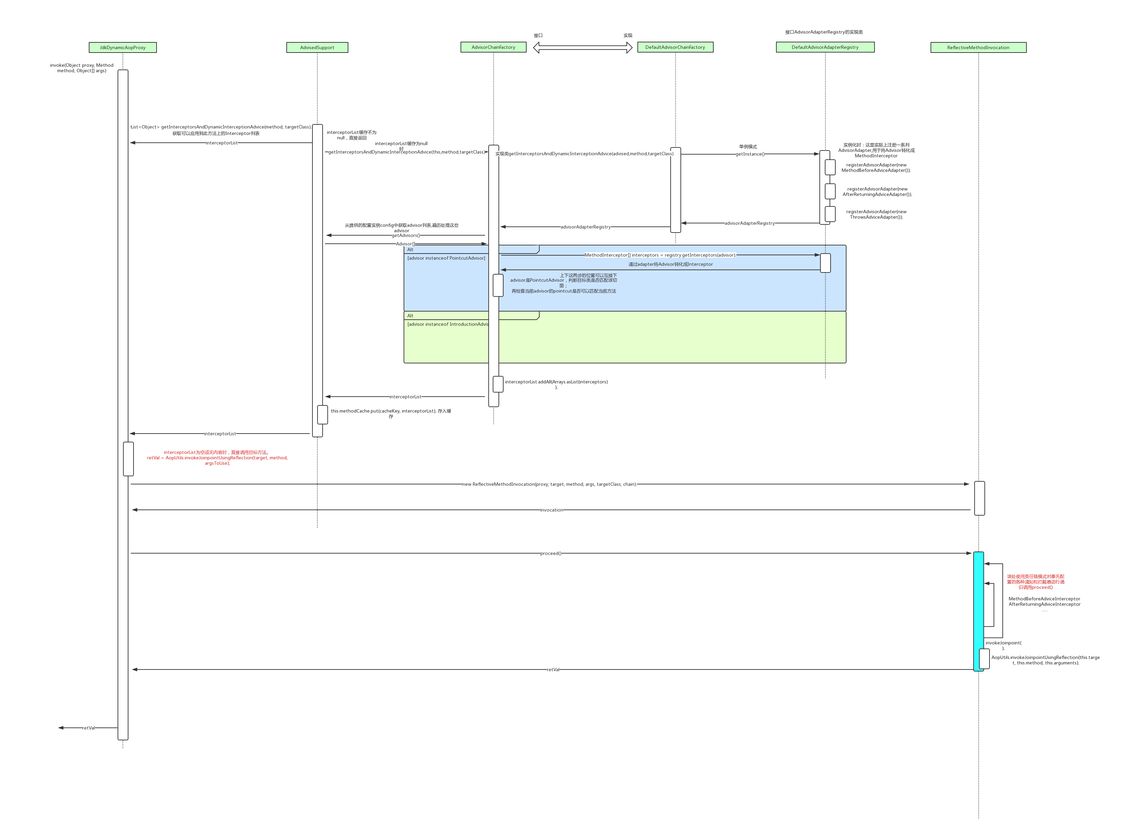Select the getInterceptorsAndDynamicInterceptionAdvice(this,method,targetClass) message

coord(406,152)
